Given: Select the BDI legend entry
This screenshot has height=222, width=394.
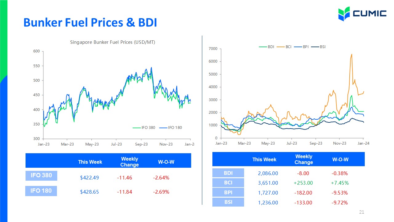Looking at the screenshot, I should click(x=267, y=47).
